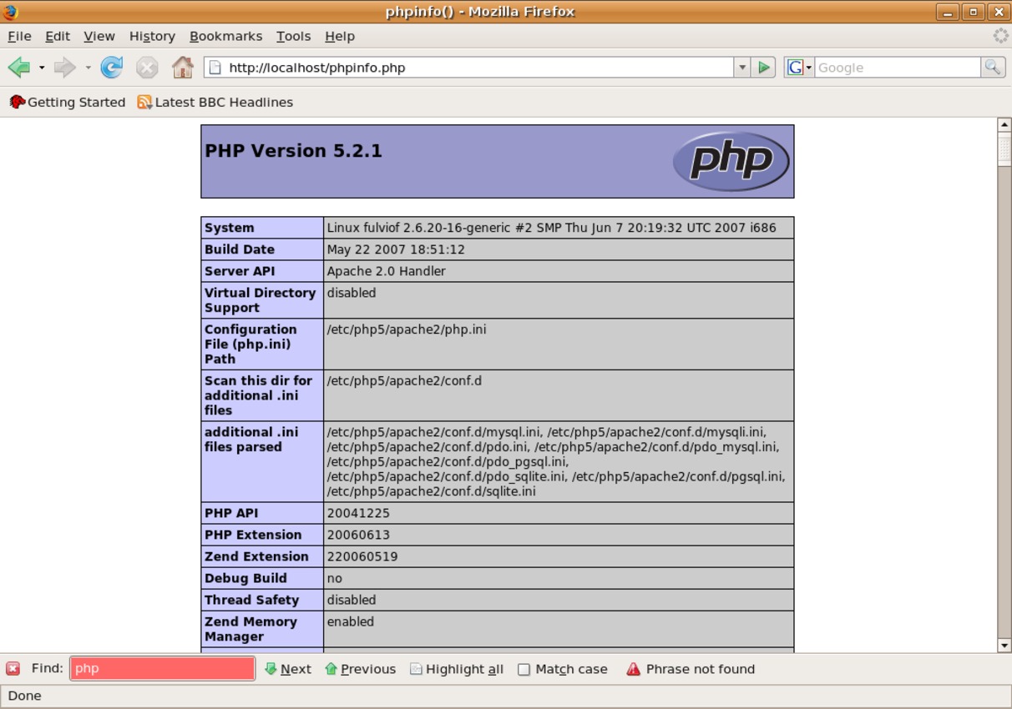Open the search engine selector dropdown

point(799,68)
